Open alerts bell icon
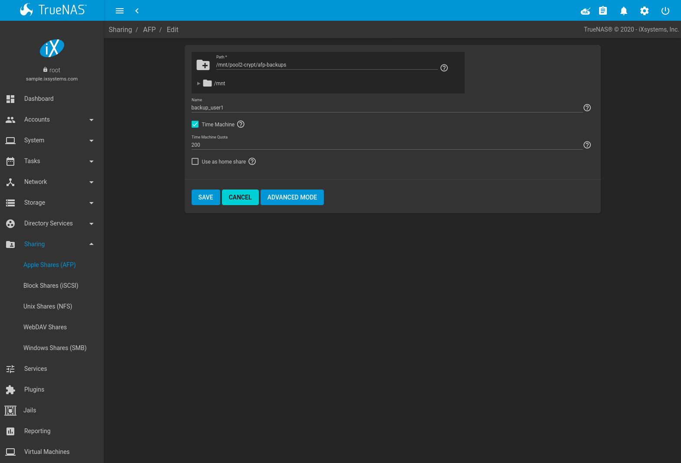Viewport: 681px width, 463px height. (624, 11)
